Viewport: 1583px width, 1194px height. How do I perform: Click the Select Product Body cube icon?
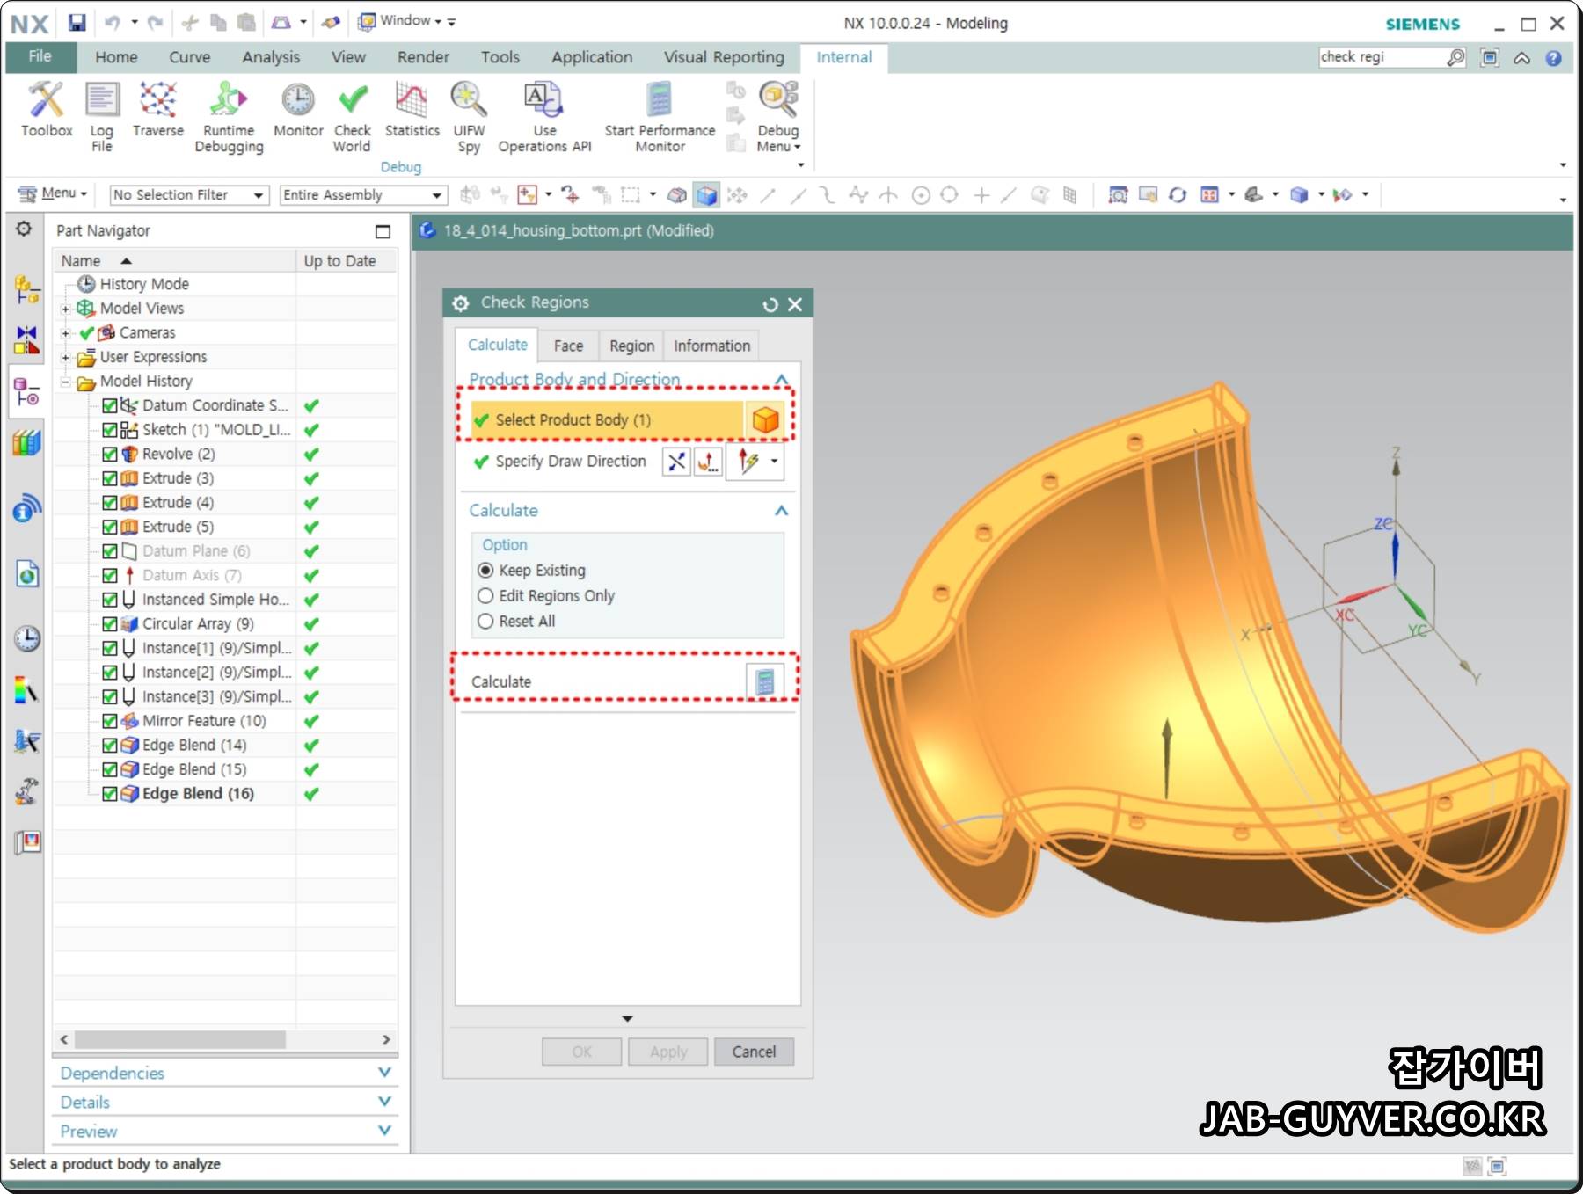[765, 419]
